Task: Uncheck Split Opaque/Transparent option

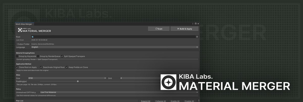Action: 62,56
